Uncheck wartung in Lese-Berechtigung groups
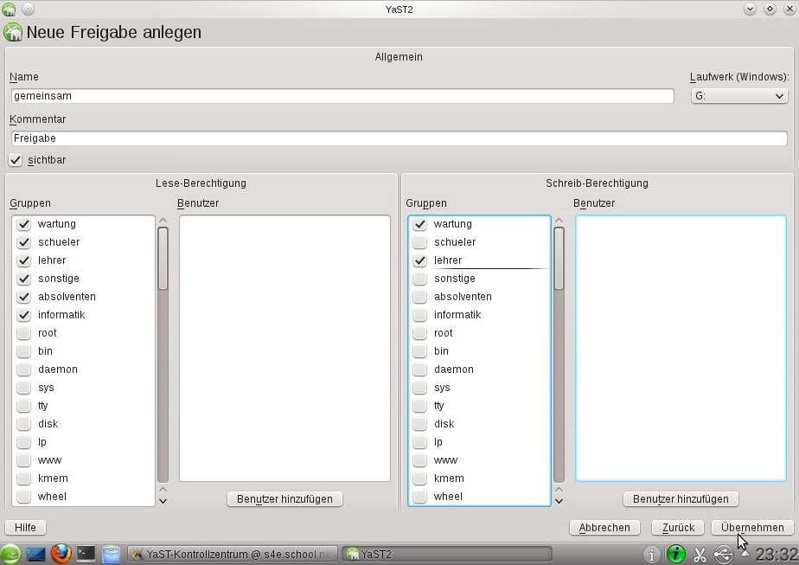Screen dimensions: 799x565 pos(23,224)
